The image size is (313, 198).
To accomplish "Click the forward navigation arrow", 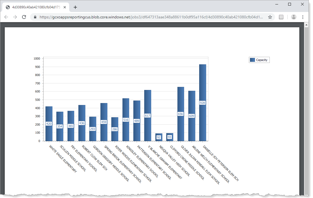I will [15, 17].
